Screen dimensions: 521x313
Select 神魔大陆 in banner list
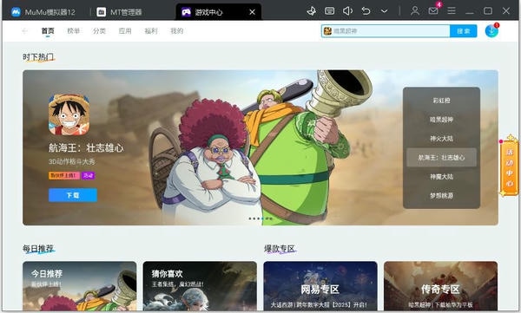(441, 177)
